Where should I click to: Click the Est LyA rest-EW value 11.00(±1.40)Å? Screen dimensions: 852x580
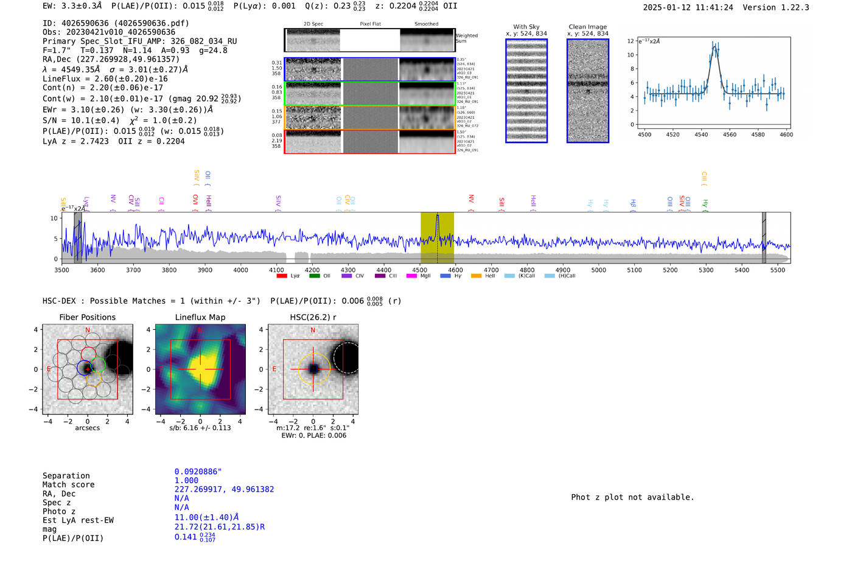coord(207,517)
